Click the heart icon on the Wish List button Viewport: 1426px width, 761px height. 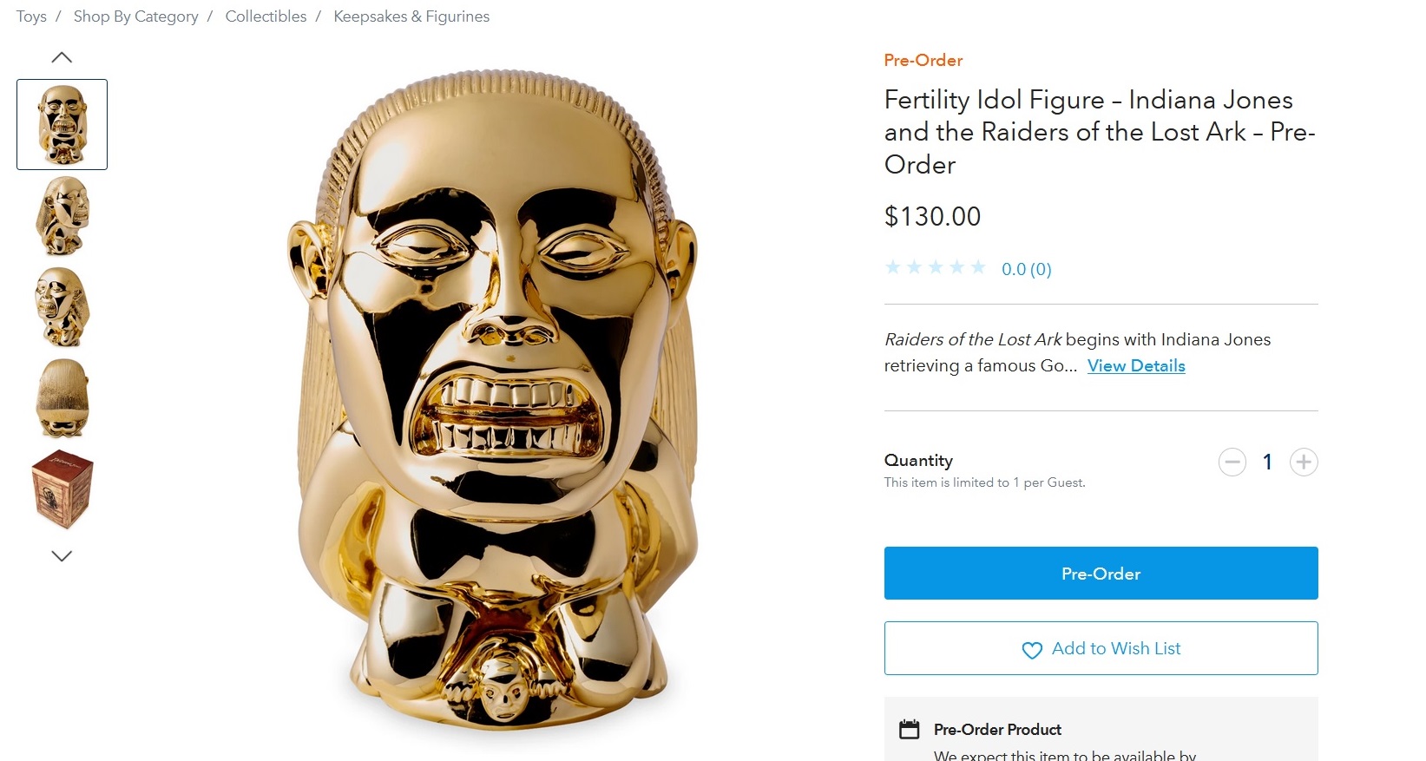[1032, 650]
